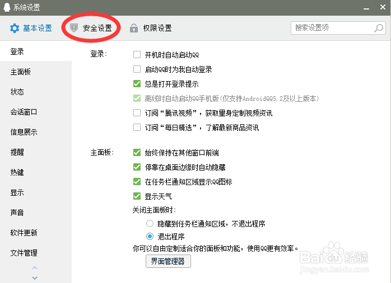Click the sidebar scroll-up chevron

pos(35,268)
